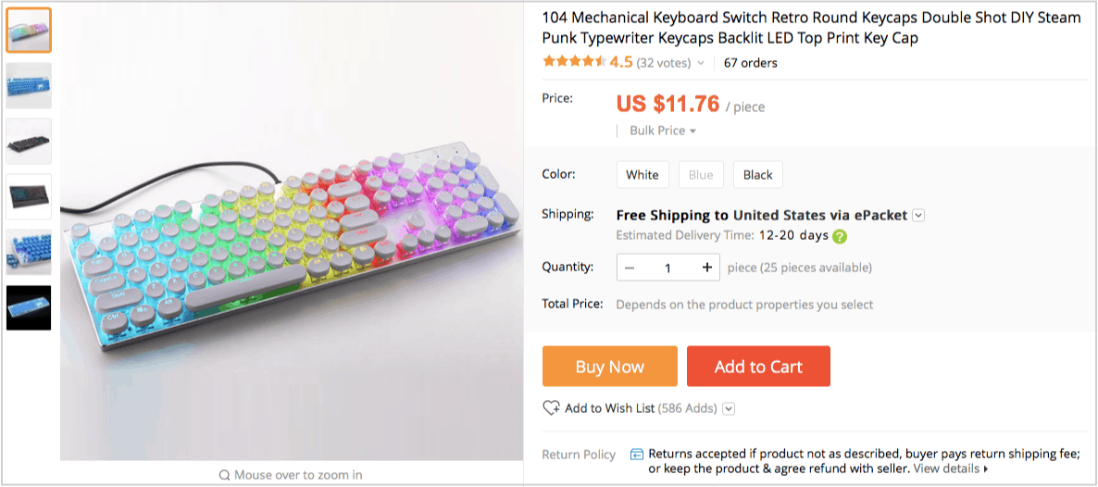Screen dimensions: 1098x487
Task: Open the View details return policy link
Action: pos(951,468)
